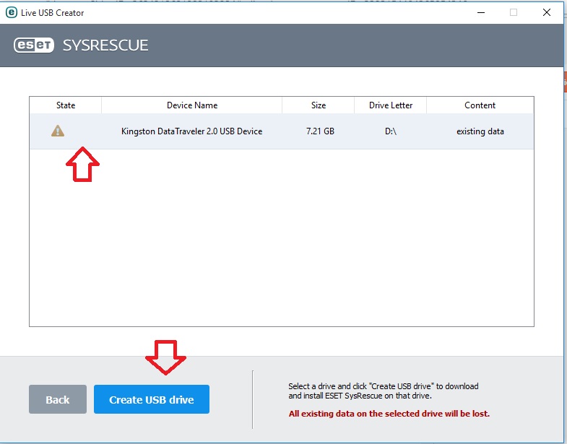Image resolution: width=567 pixels, height=444 pixels.
Task: Click empty area of the device list
Action: tap(282, 238)
